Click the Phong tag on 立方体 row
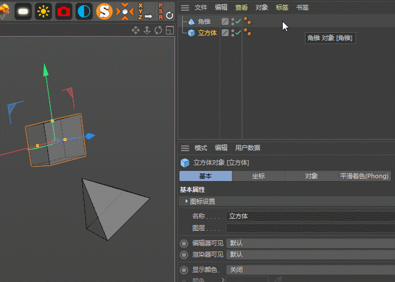Screen dimensions: 395x282 pos(248,32)
